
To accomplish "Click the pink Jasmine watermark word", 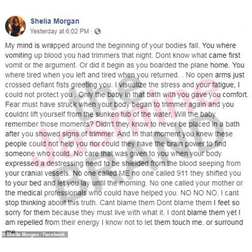I will click(x=127, y=122).
